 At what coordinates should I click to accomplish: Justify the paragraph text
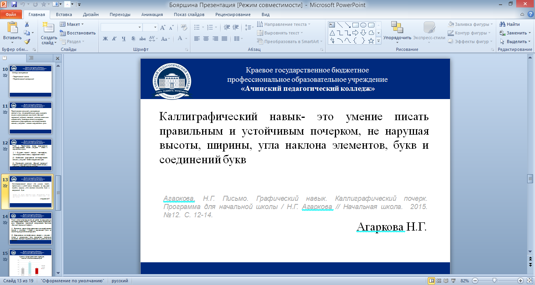point(225,38)
